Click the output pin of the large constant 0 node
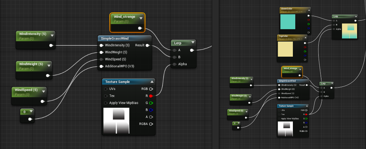This screenshot has width=366, height=149. click(x=30, y=119)
